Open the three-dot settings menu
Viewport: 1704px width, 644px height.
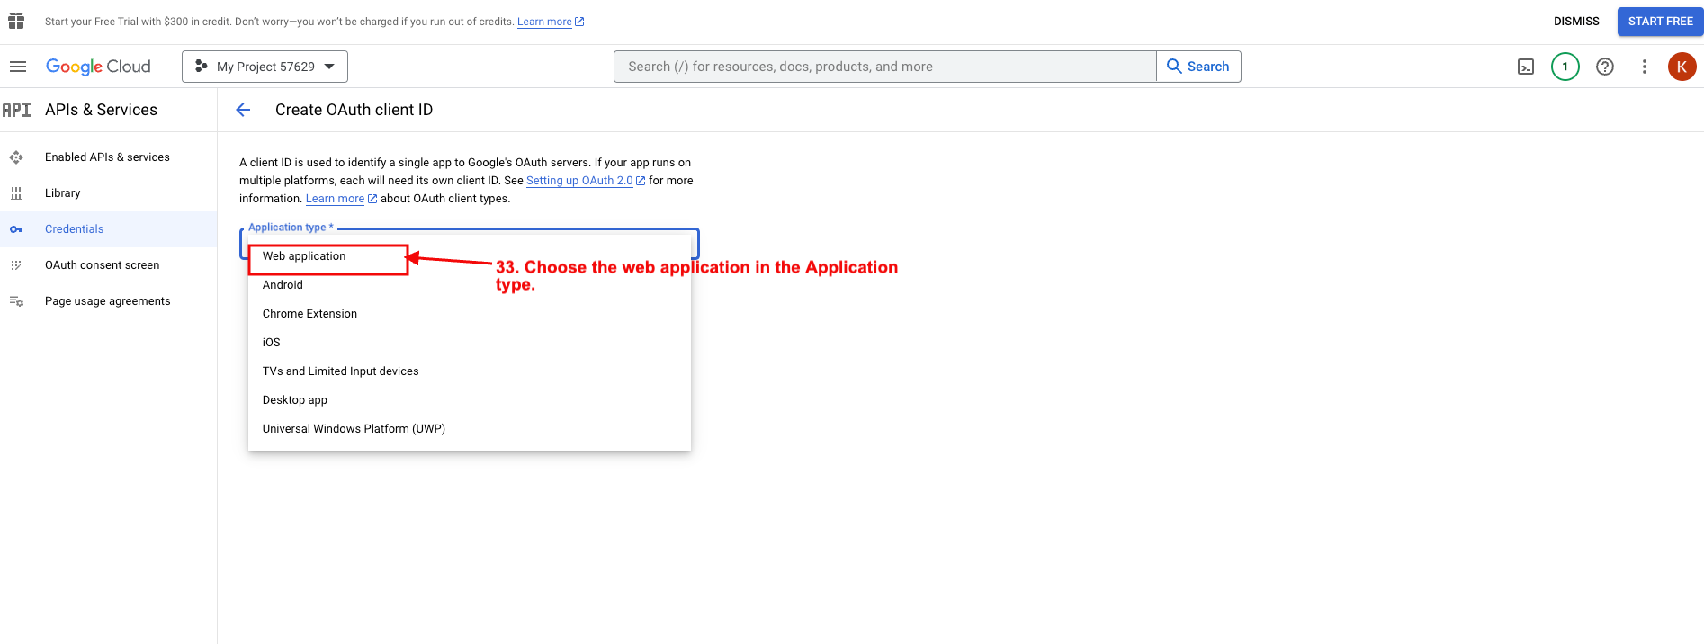1645,67
